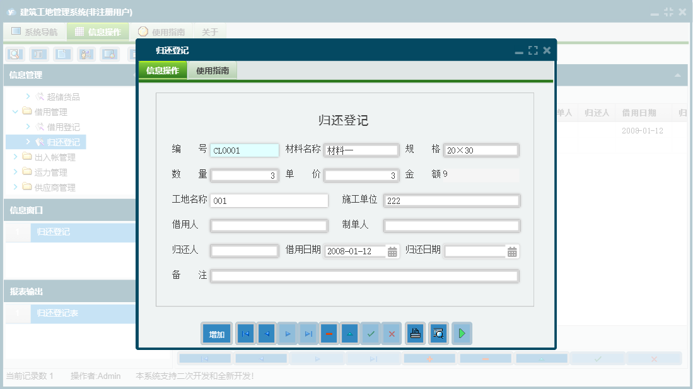Click the previous-record arrow icon
The width and height of the screenshot is (693, 389).
pyautogui.click(x=266, y=334)
